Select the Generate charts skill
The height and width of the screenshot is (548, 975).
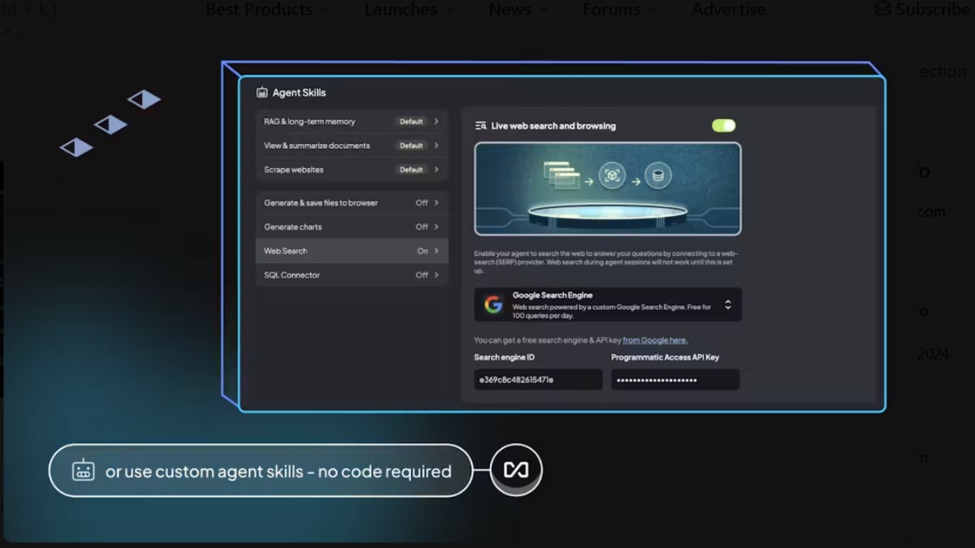(x=351, y=227)
